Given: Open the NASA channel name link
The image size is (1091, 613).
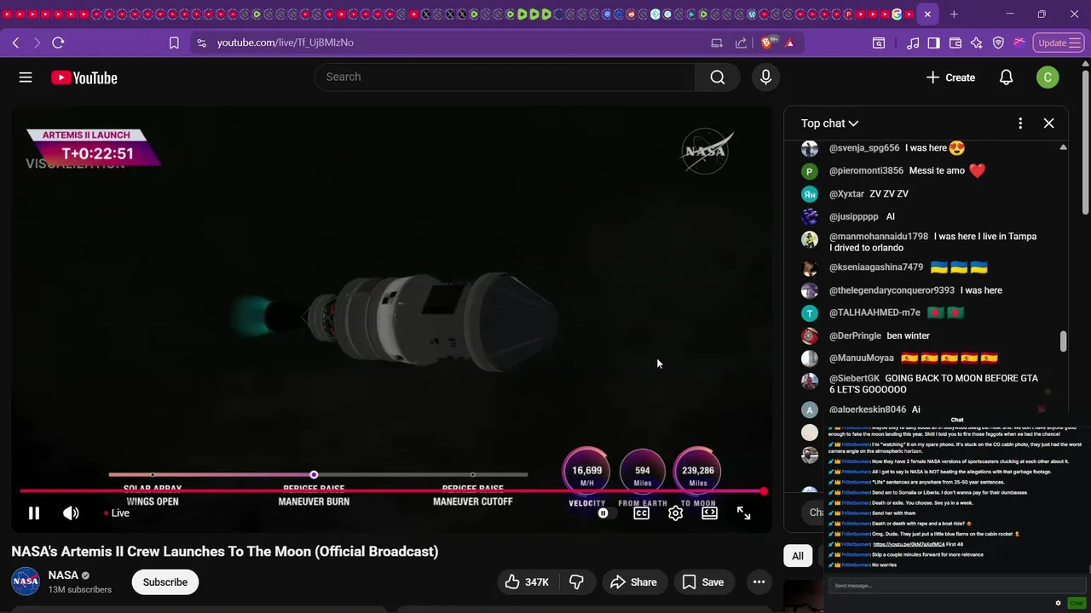Looking at the screenshot, I should coord(63,576).
